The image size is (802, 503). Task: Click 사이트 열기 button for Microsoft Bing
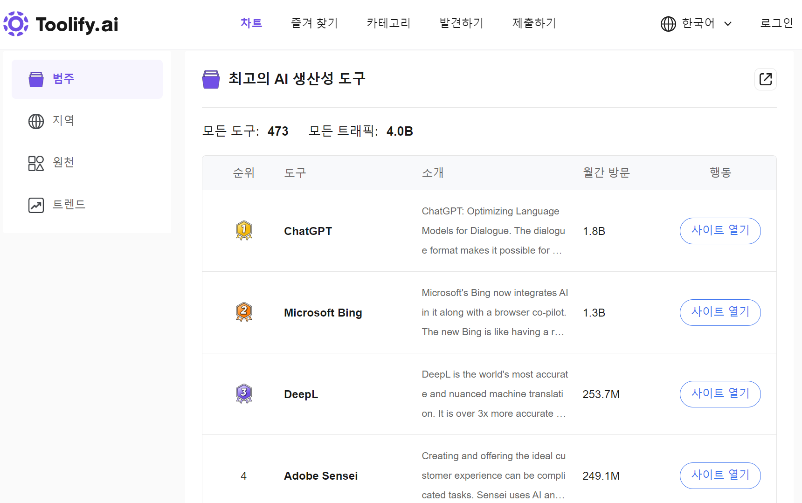point(720,312)
